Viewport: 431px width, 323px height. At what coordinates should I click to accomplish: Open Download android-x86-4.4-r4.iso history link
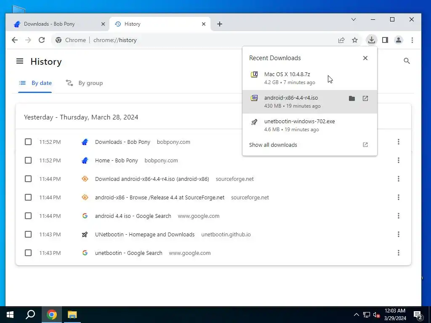click(x=152, y=179)
